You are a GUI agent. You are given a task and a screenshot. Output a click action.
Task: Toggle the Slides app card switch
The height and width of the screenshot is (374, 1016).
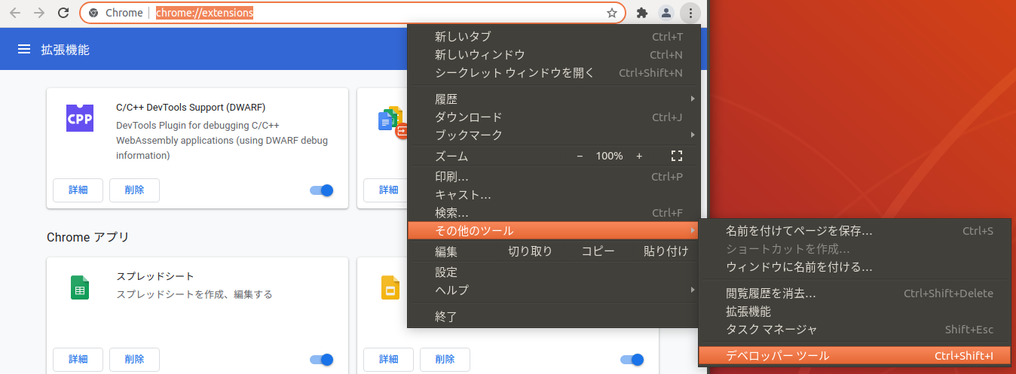pos(632,360)
